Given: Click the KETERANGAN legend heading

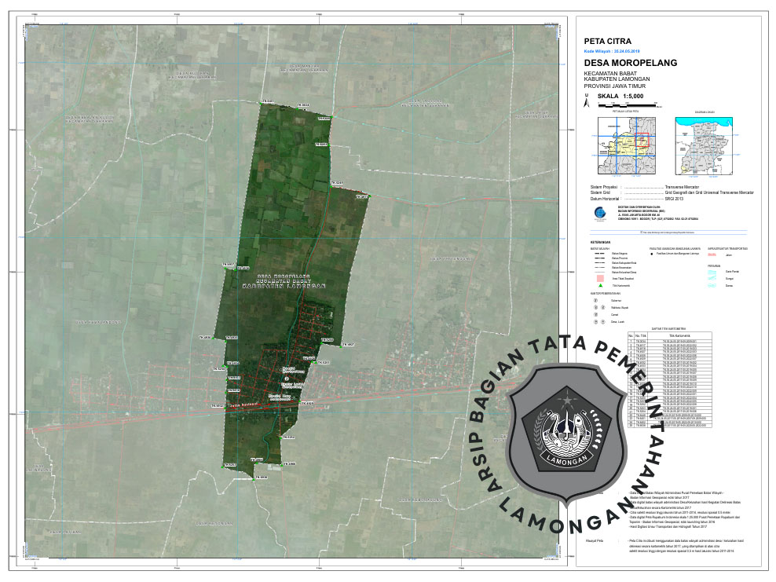Looking at the screenshot, I should pos(599,242).
